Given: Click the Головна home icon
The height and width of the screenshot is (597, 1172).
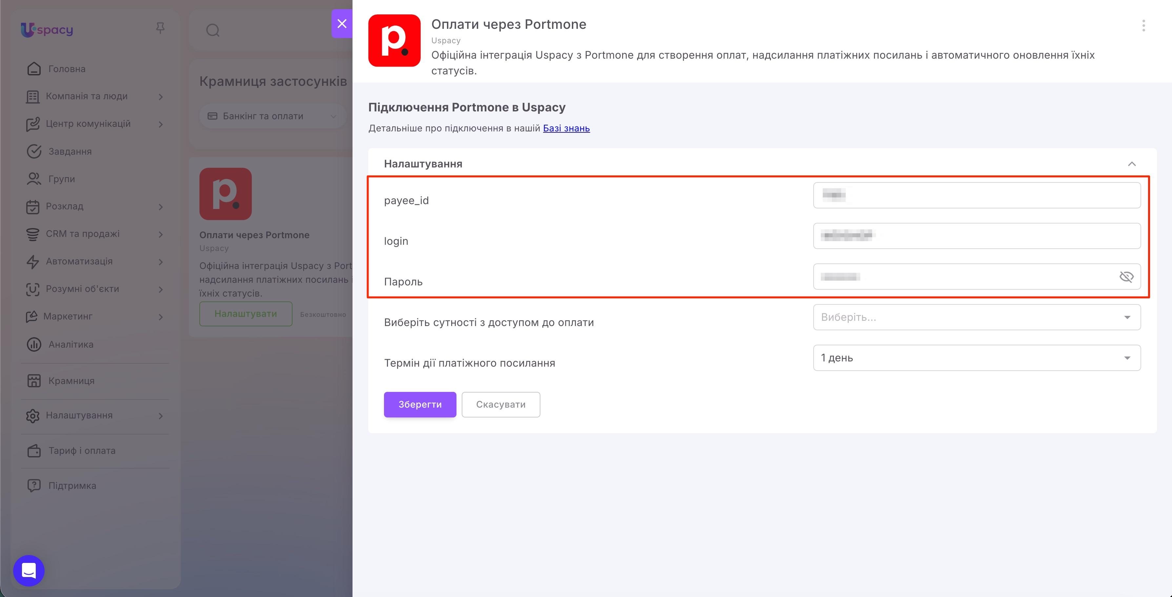Looking at the screenshot, I should pyautogui.click(x=34, y=69).
